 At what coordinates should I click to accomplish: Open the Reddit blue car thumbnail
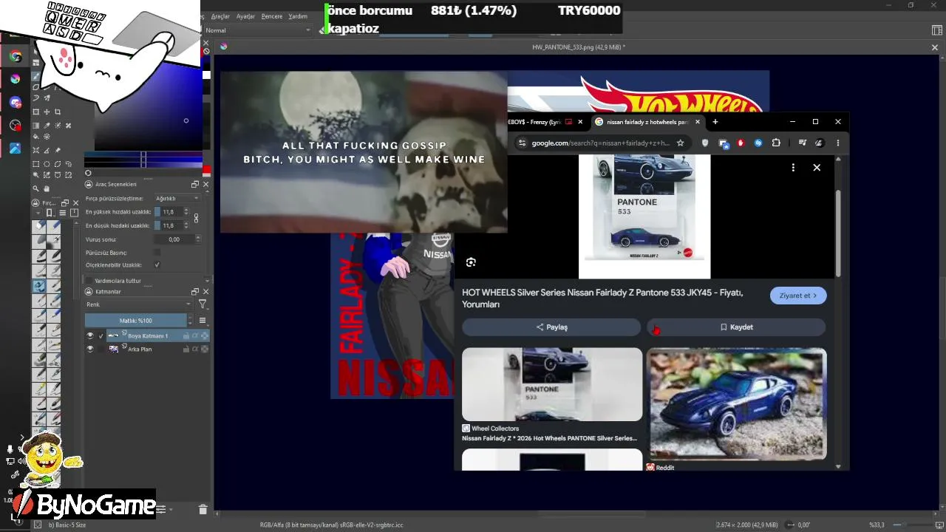[737, 403]
